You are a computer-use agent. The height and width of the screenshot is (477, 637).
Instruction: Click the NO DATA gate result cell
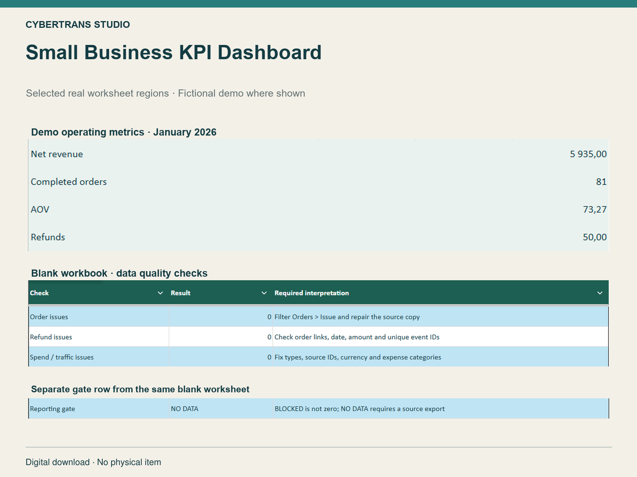pos(221,409)
